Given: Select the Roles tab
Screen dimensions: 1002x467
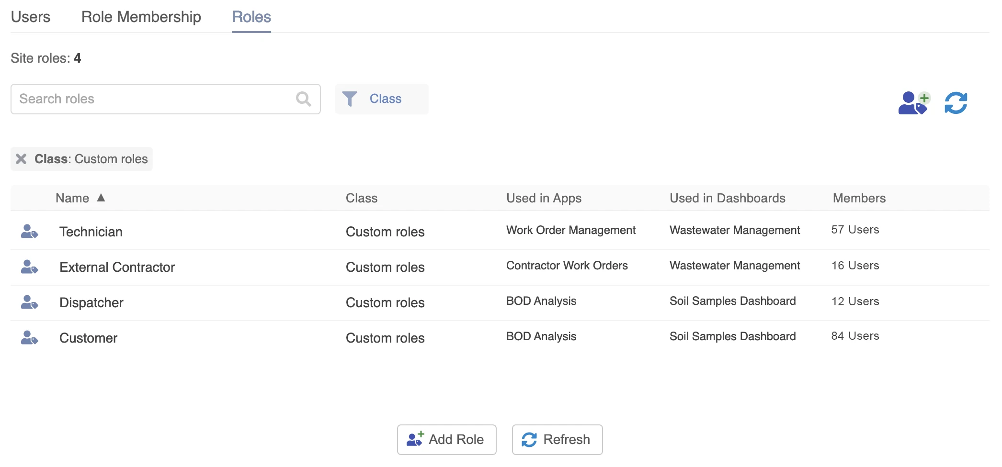Looking at the screenshot, I should 251,17.
